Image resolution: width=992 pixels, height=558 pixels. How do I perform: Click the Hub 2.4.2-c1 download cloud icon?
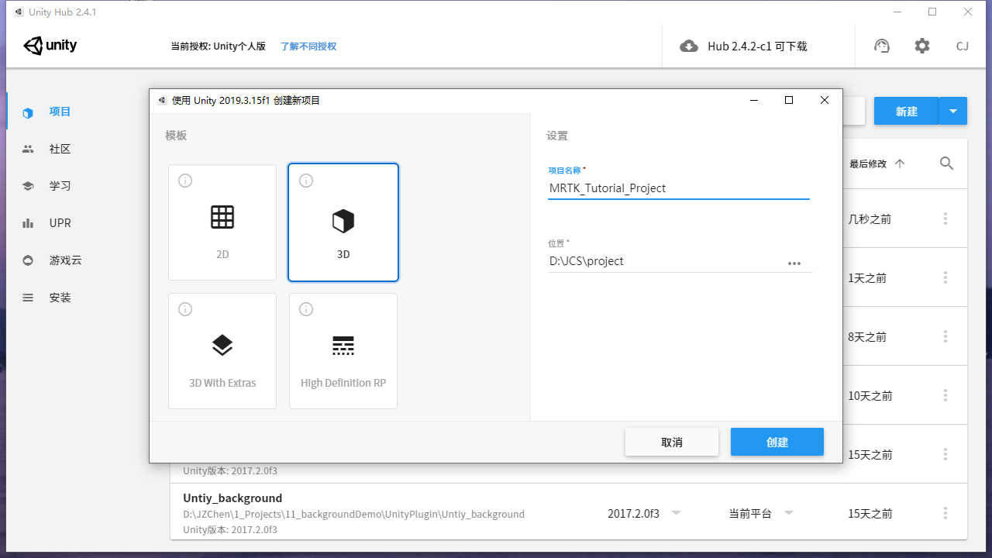pos(689,46)
